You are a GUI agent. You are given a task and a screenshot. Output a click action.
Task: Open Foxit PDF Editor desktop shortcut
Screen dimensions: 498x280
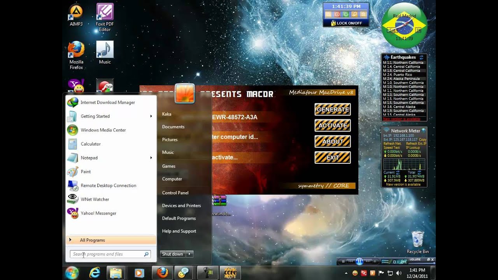coord(105,17)
